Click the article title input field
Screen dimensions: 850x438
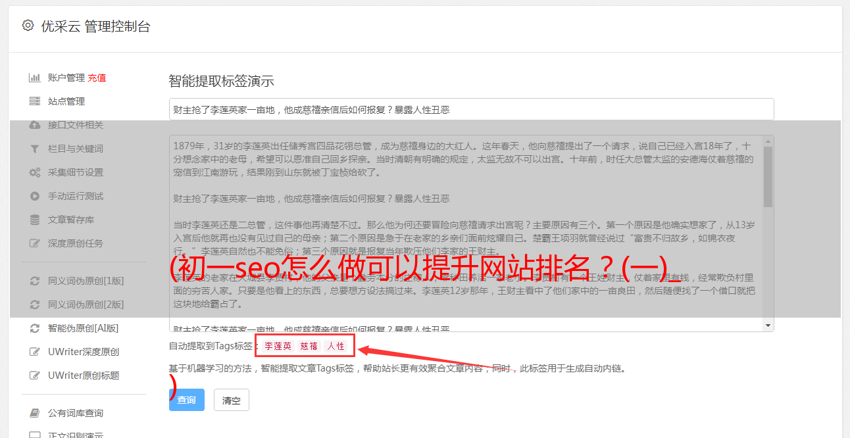click(x=471, y=109)
